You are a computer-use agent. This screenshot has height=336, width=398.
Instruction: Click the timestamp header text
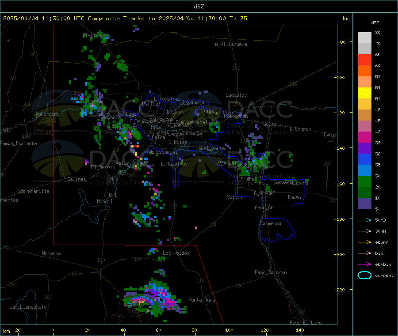coord(125,19)
